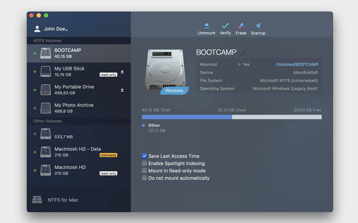This screenshot has height=223, width=358.
Task: Click the green macOS zoom window button
Action: [46, 15]
